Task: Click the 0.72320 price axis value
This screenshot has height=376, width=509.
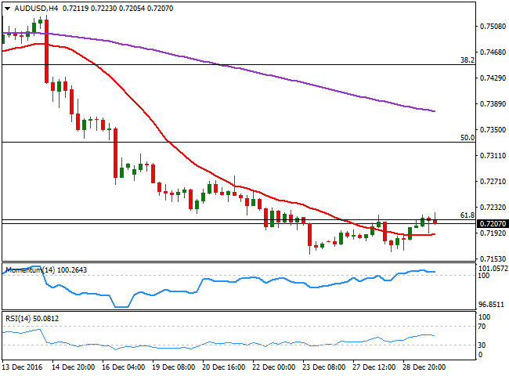Action: tap(493, 207)
